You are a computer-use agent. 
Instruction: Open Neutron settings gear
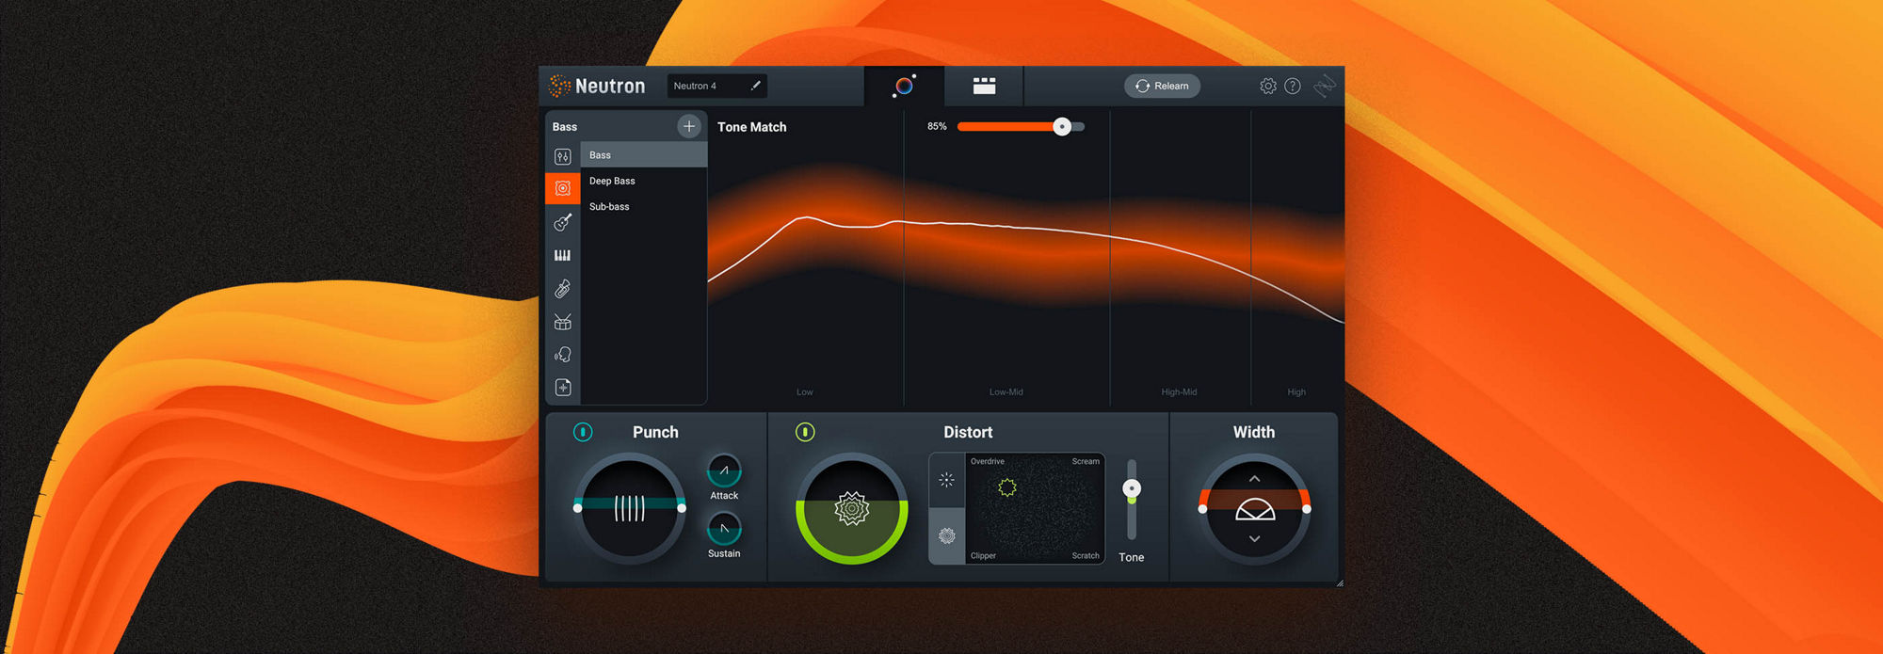click(1268, 86)
